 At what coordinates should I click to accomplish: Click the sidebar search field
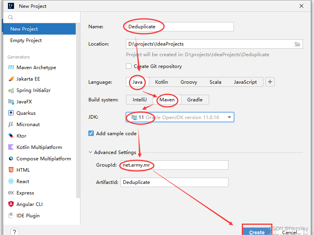(42, 17)
